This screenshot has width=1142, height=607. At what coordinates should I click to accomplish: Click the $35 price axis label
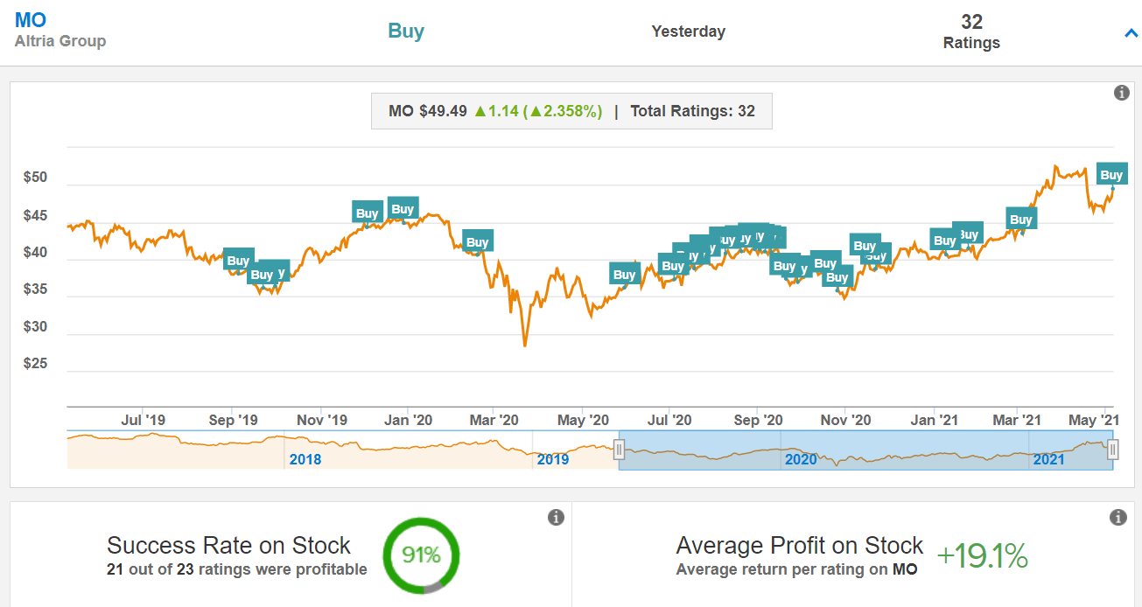pos(36,290)
